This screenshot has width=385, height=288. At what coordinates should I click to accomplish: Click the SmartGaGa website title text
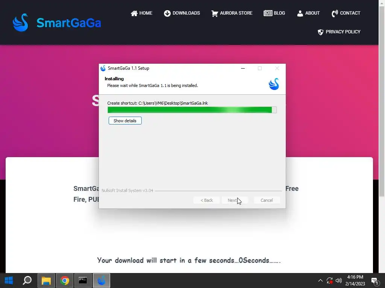coord(69,23)
